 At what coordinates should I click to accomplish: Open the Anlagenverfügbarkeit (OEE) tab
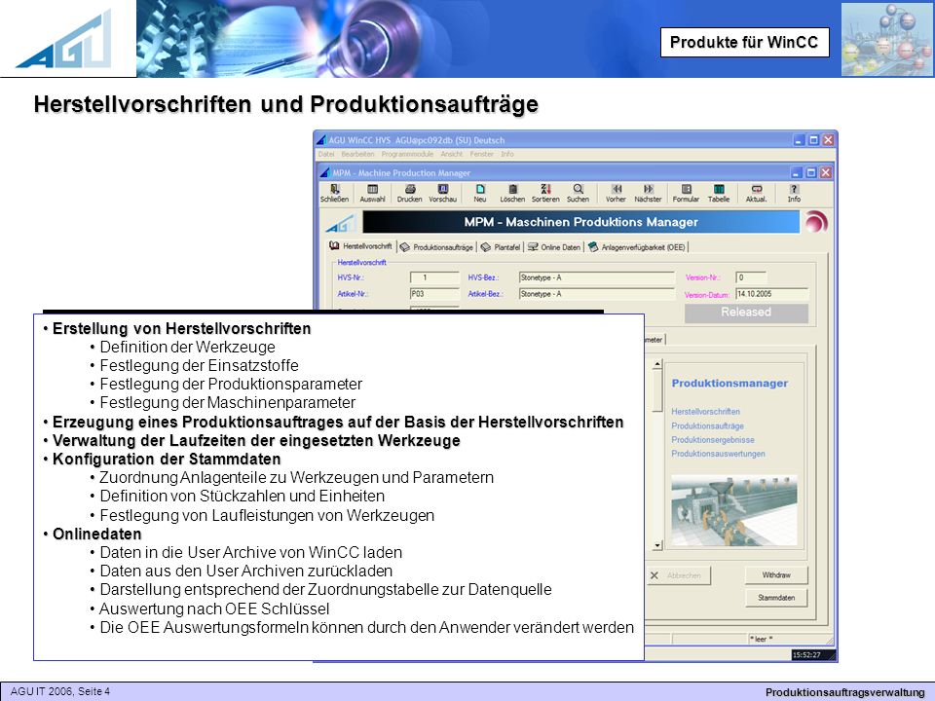point(636,246)
